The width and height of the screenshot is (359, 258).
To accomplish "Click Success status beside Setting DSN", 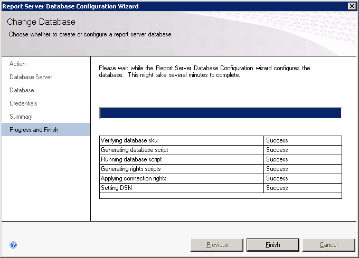I will tap(277, 188).
